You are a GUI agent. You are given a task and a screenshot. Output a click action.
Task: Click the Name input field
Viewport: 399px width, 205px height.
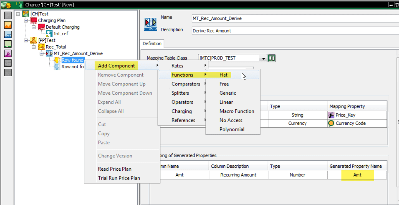coord(295,18)
